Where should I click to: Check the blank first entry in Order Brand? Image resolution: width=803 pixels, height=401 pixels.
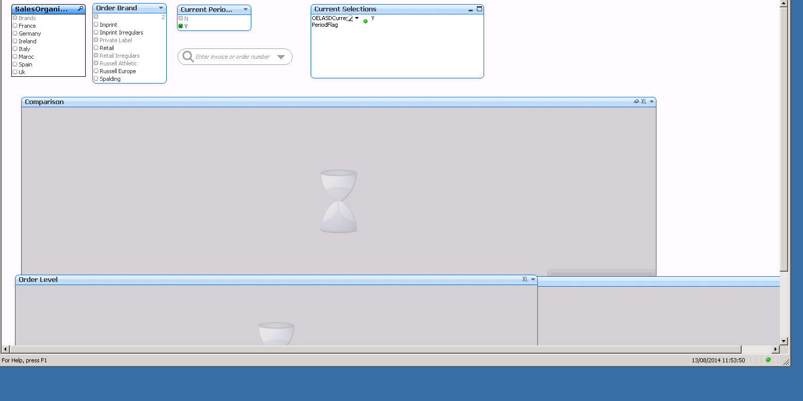(96, 16)
